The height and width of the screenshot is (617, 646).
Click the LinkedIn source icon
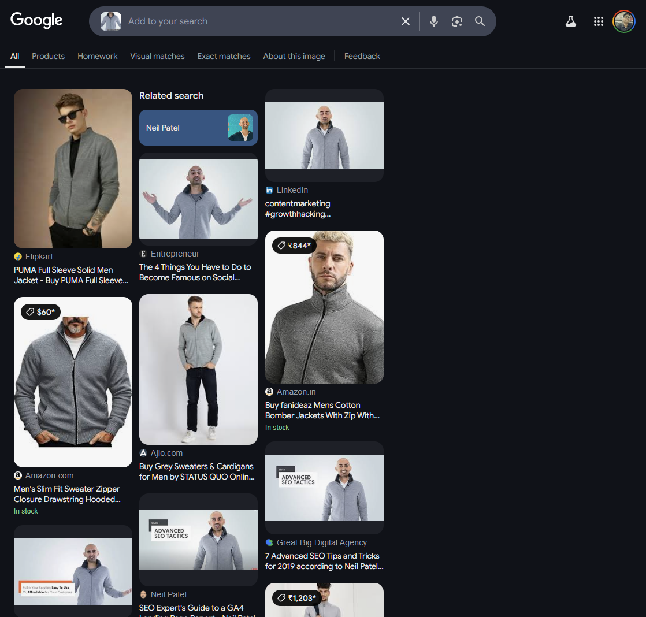269,190
